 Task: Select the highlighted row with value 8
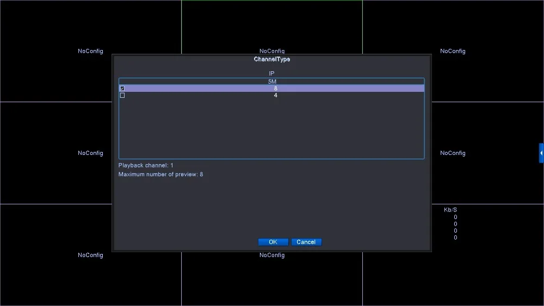(271, 89)
